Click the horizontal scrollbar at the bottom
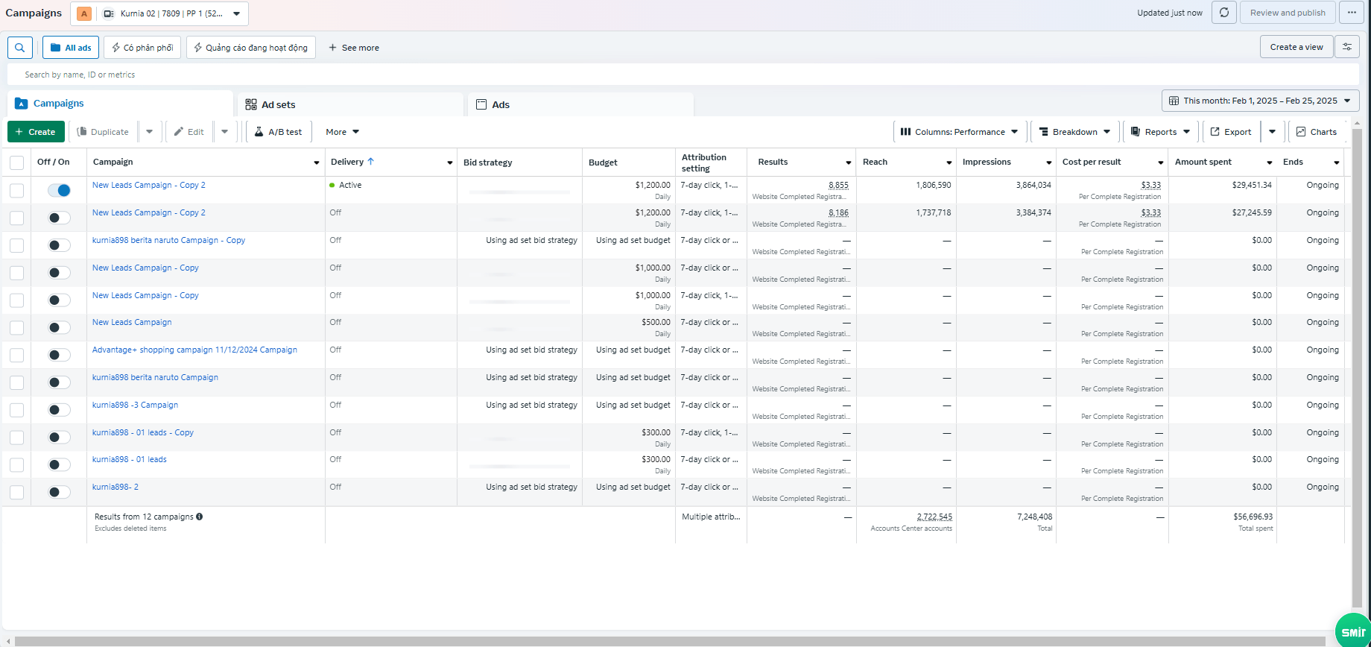1371x647 pixels. coord(671,641)
